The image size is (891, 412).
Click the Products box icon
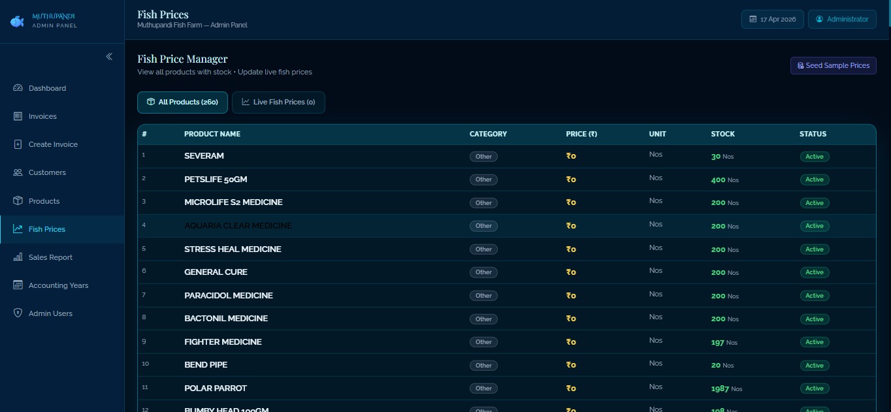tap(18, 201)
